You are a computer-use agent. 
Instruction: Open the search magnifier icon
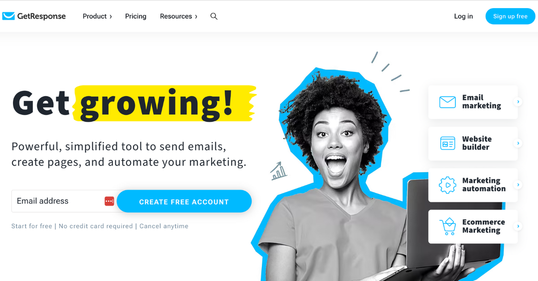coord(214,16)
